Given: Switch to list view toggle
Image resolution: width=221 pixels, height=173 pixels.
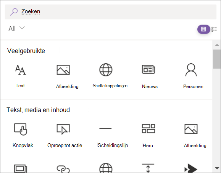Looking at the screenshot, I should [214, 29].
